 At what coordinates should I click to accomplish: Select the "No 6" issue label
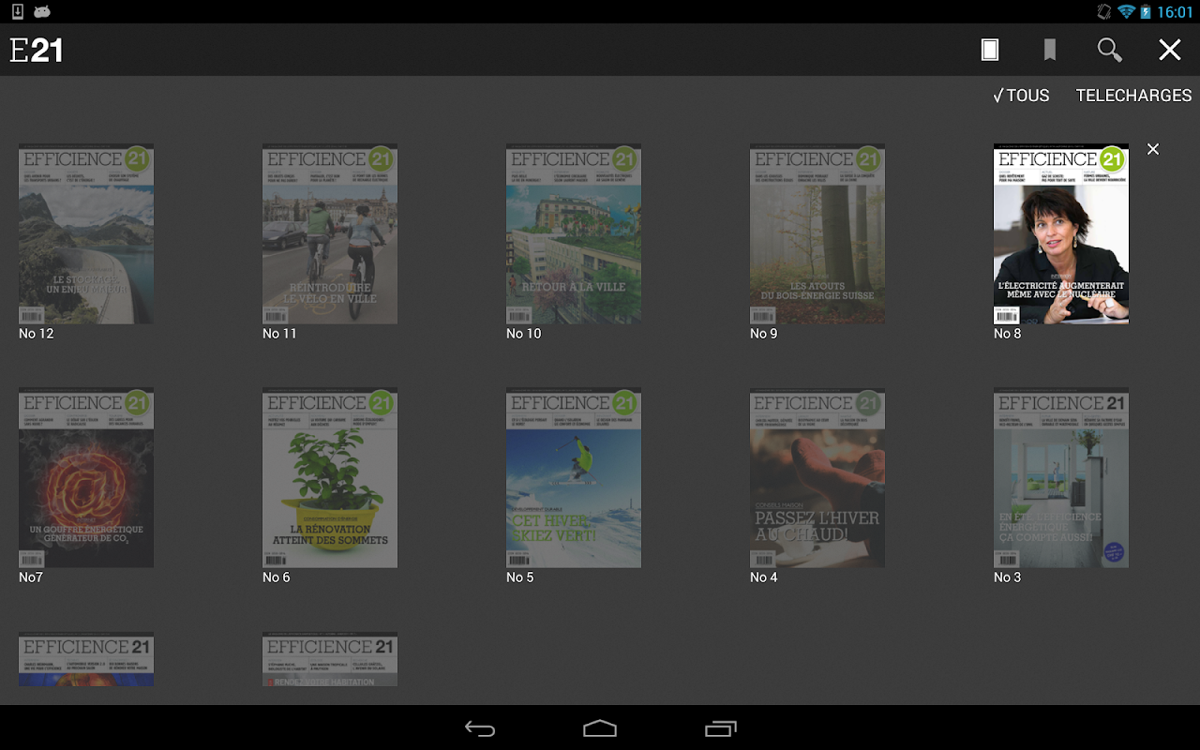(277, 577)
